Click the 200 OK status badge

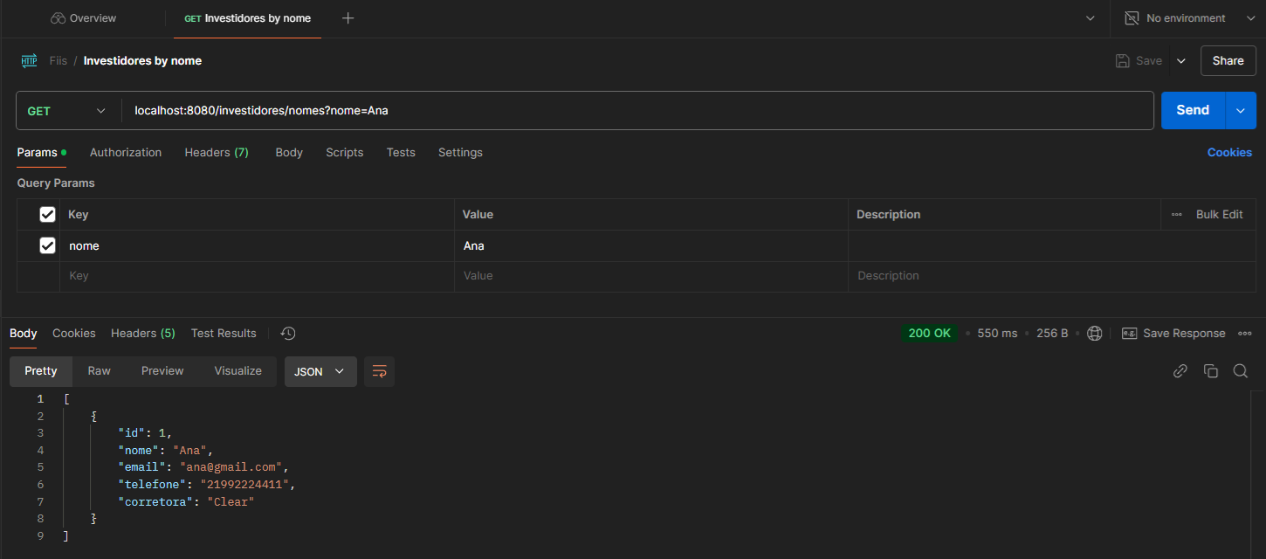[x=930, y=333]
